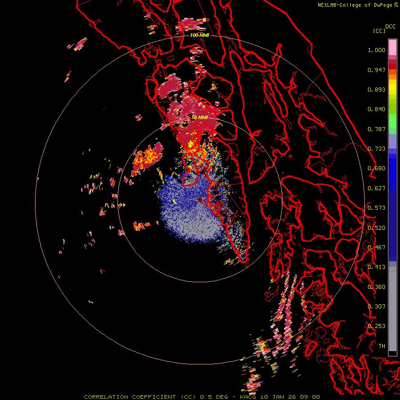Select the 0.360 scale value
400x400 pixels.
[376, 287]
